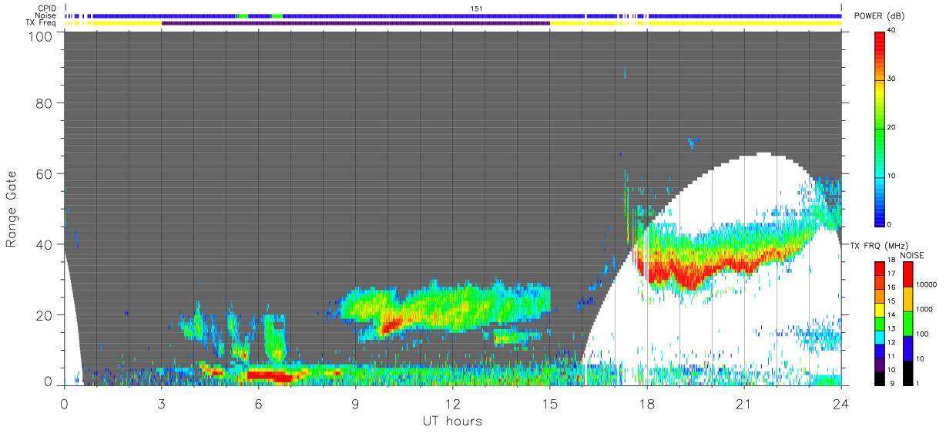Click the 30 tick on power legend
This screenshot has height=437, width=946.
[x=892, y=79]
